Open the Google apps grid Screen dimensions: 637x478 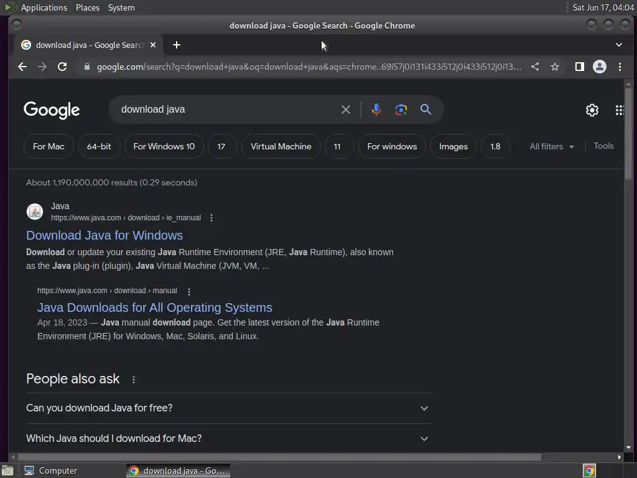620,110
